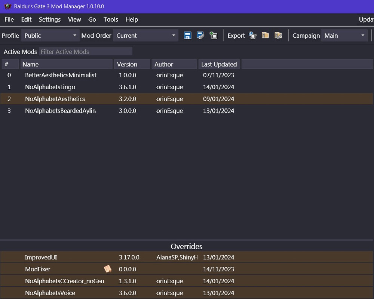Open the Edit menu

pyautogui.click(x=26, y=19)
